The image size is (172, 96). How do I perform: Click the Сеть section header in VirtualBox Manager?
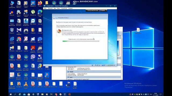(x=94, y=77)
